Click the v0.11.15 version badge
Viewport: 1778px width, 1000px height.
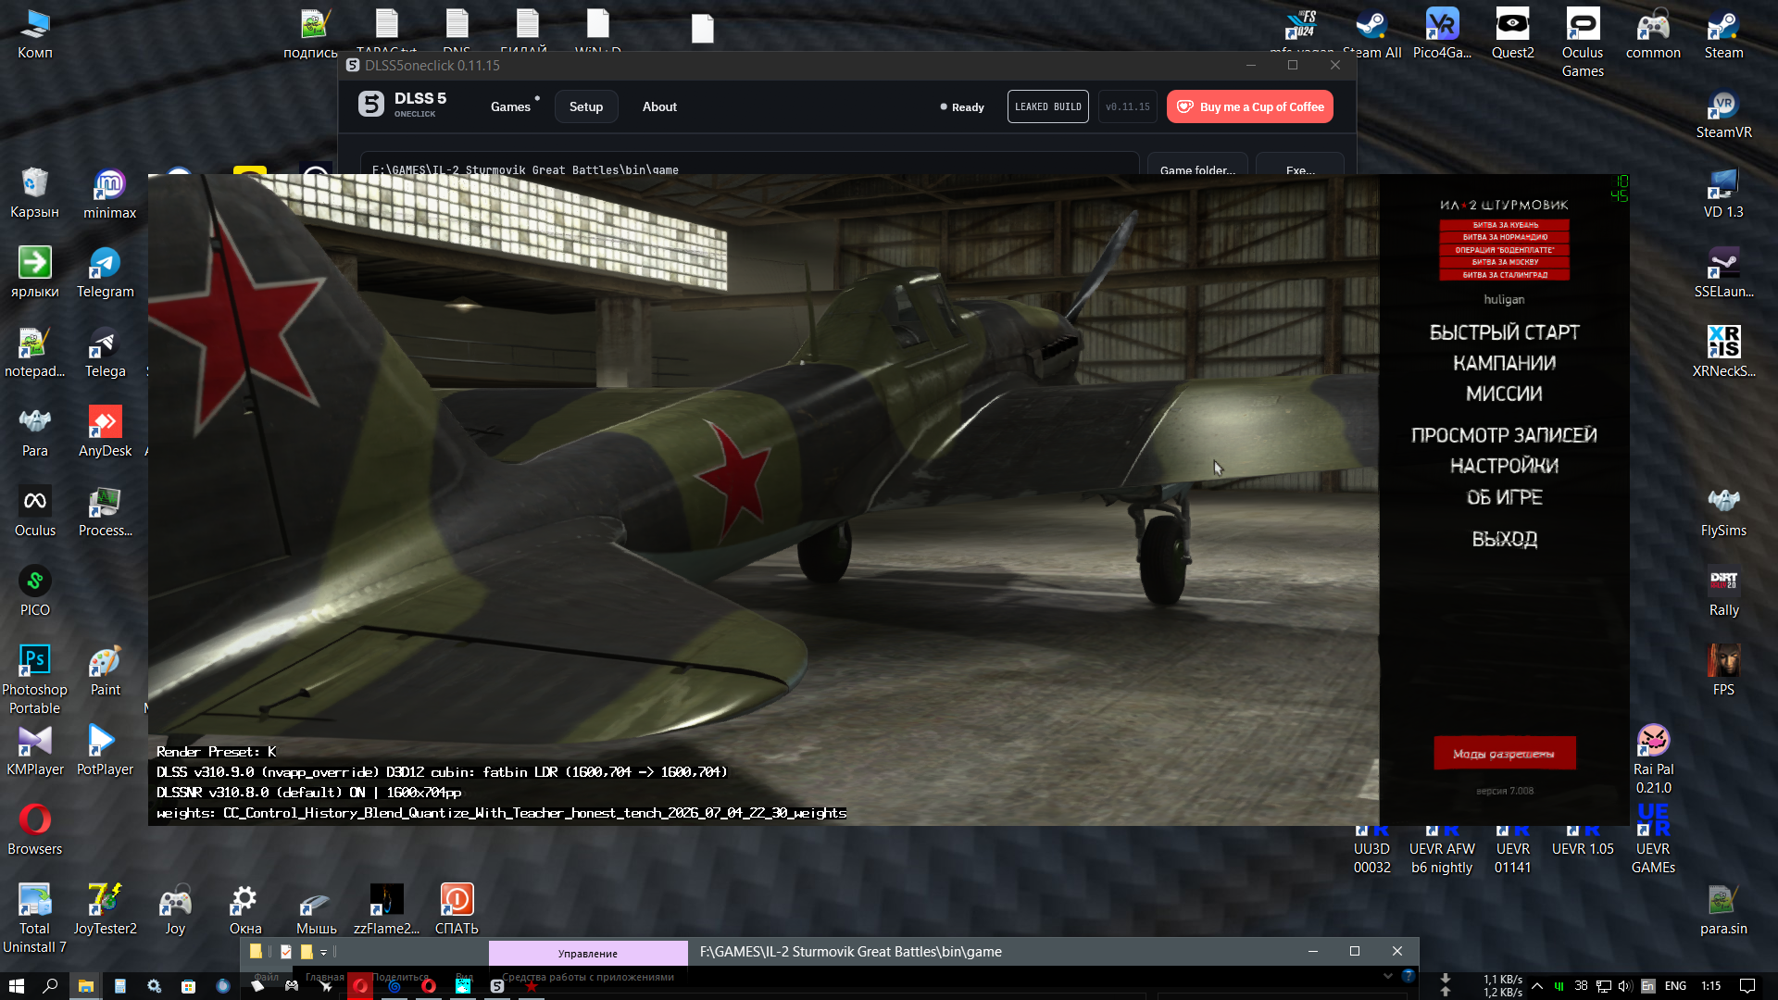coord(1128,106)
